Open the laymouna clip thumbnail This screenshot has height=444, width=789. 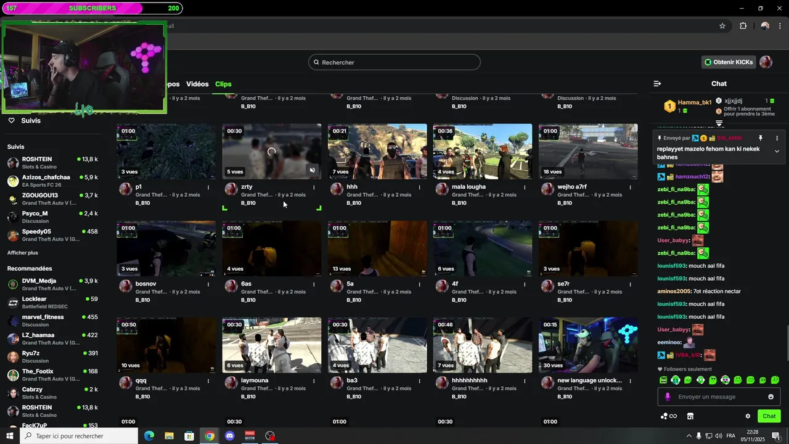pyautogui.click(x=272, y=345)
